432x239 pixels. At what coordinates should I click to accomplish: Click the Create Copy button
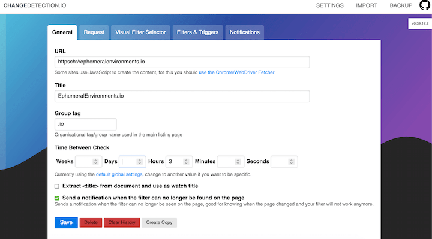pyautogui.click(x=159, y=222)
